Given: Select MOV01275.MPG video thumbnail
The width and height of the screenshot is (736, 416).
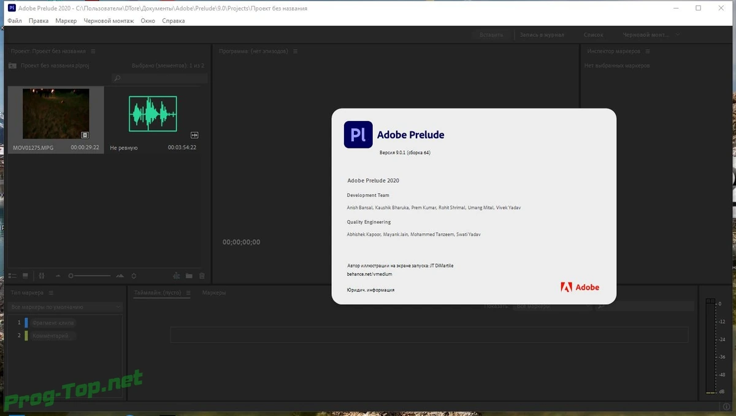Looking at the screenshot, I should 56,114.
